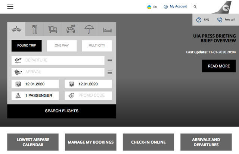
Task: Click the search magnifier icon in header
Action: pyautogui.click(x=195, y=7)
